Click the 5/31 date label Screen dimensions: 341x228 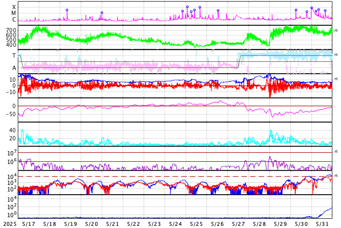(x=322, y=224)
